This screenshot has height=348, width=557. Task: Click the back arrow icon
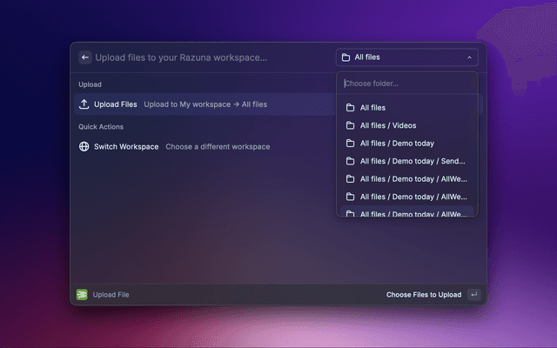click(x=85, y=57)
